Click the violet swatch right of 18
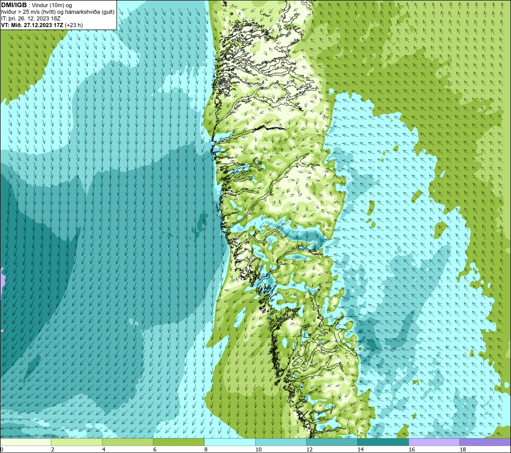Image resolution: width=511 pixels, height=453 pixels. 485,442
